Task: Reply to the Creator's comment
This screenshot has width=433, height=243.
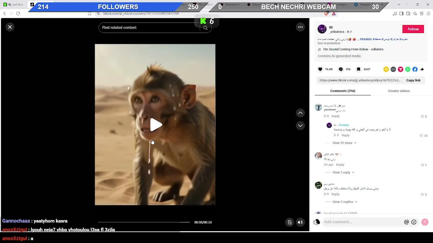Action: [x=345, y=135]
